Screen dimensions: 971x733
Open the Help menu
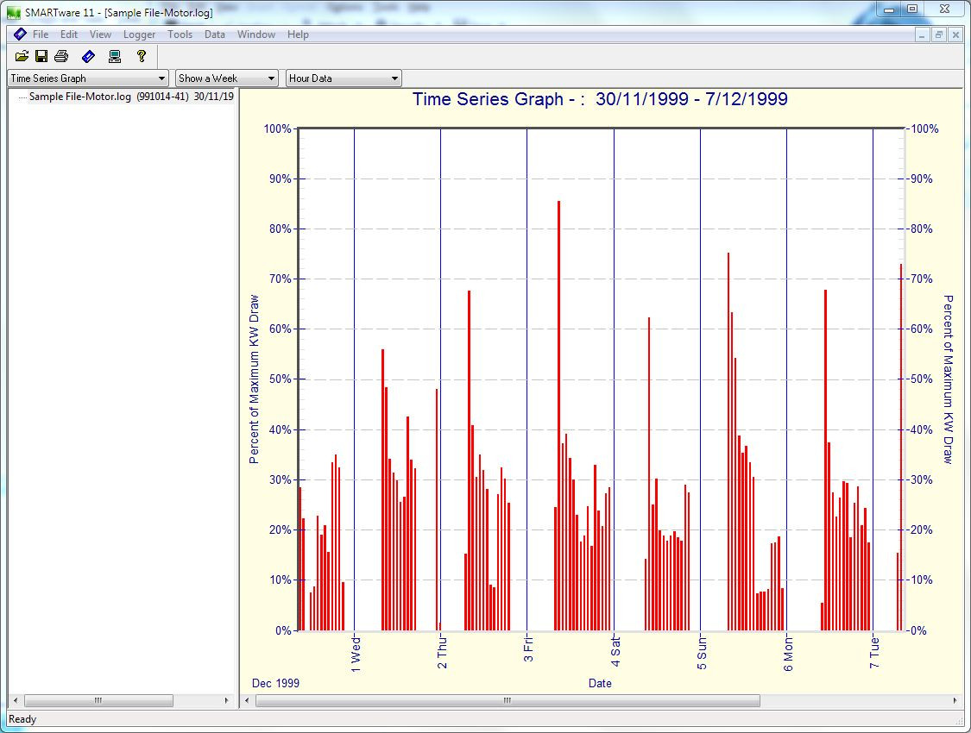click(298, 34)
